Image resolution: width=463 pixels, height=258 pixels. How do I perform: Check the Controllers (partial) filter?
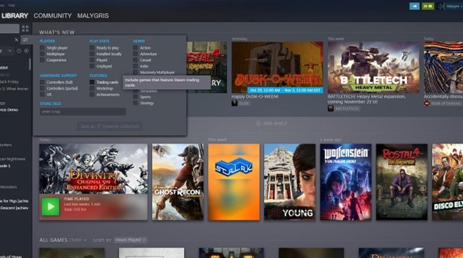tap(42, 89)
